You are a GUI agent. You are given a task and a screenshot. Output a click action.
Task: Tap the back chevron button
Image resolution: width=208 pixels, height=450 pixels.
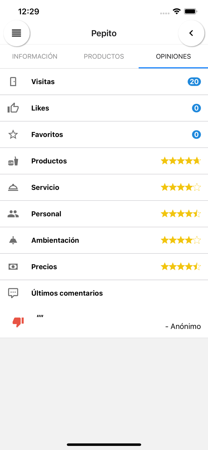coord(191,33)
